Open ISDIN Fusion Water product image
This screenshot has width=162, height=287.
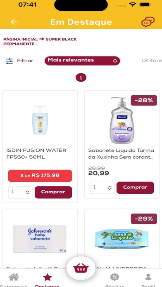[x=40, y=120]
